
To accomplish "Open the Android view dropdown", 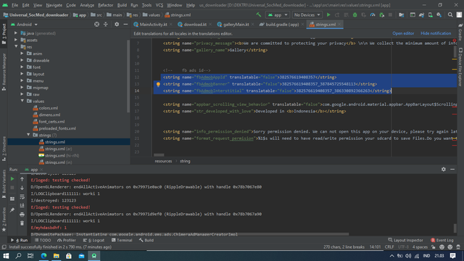I will point(24,25).
